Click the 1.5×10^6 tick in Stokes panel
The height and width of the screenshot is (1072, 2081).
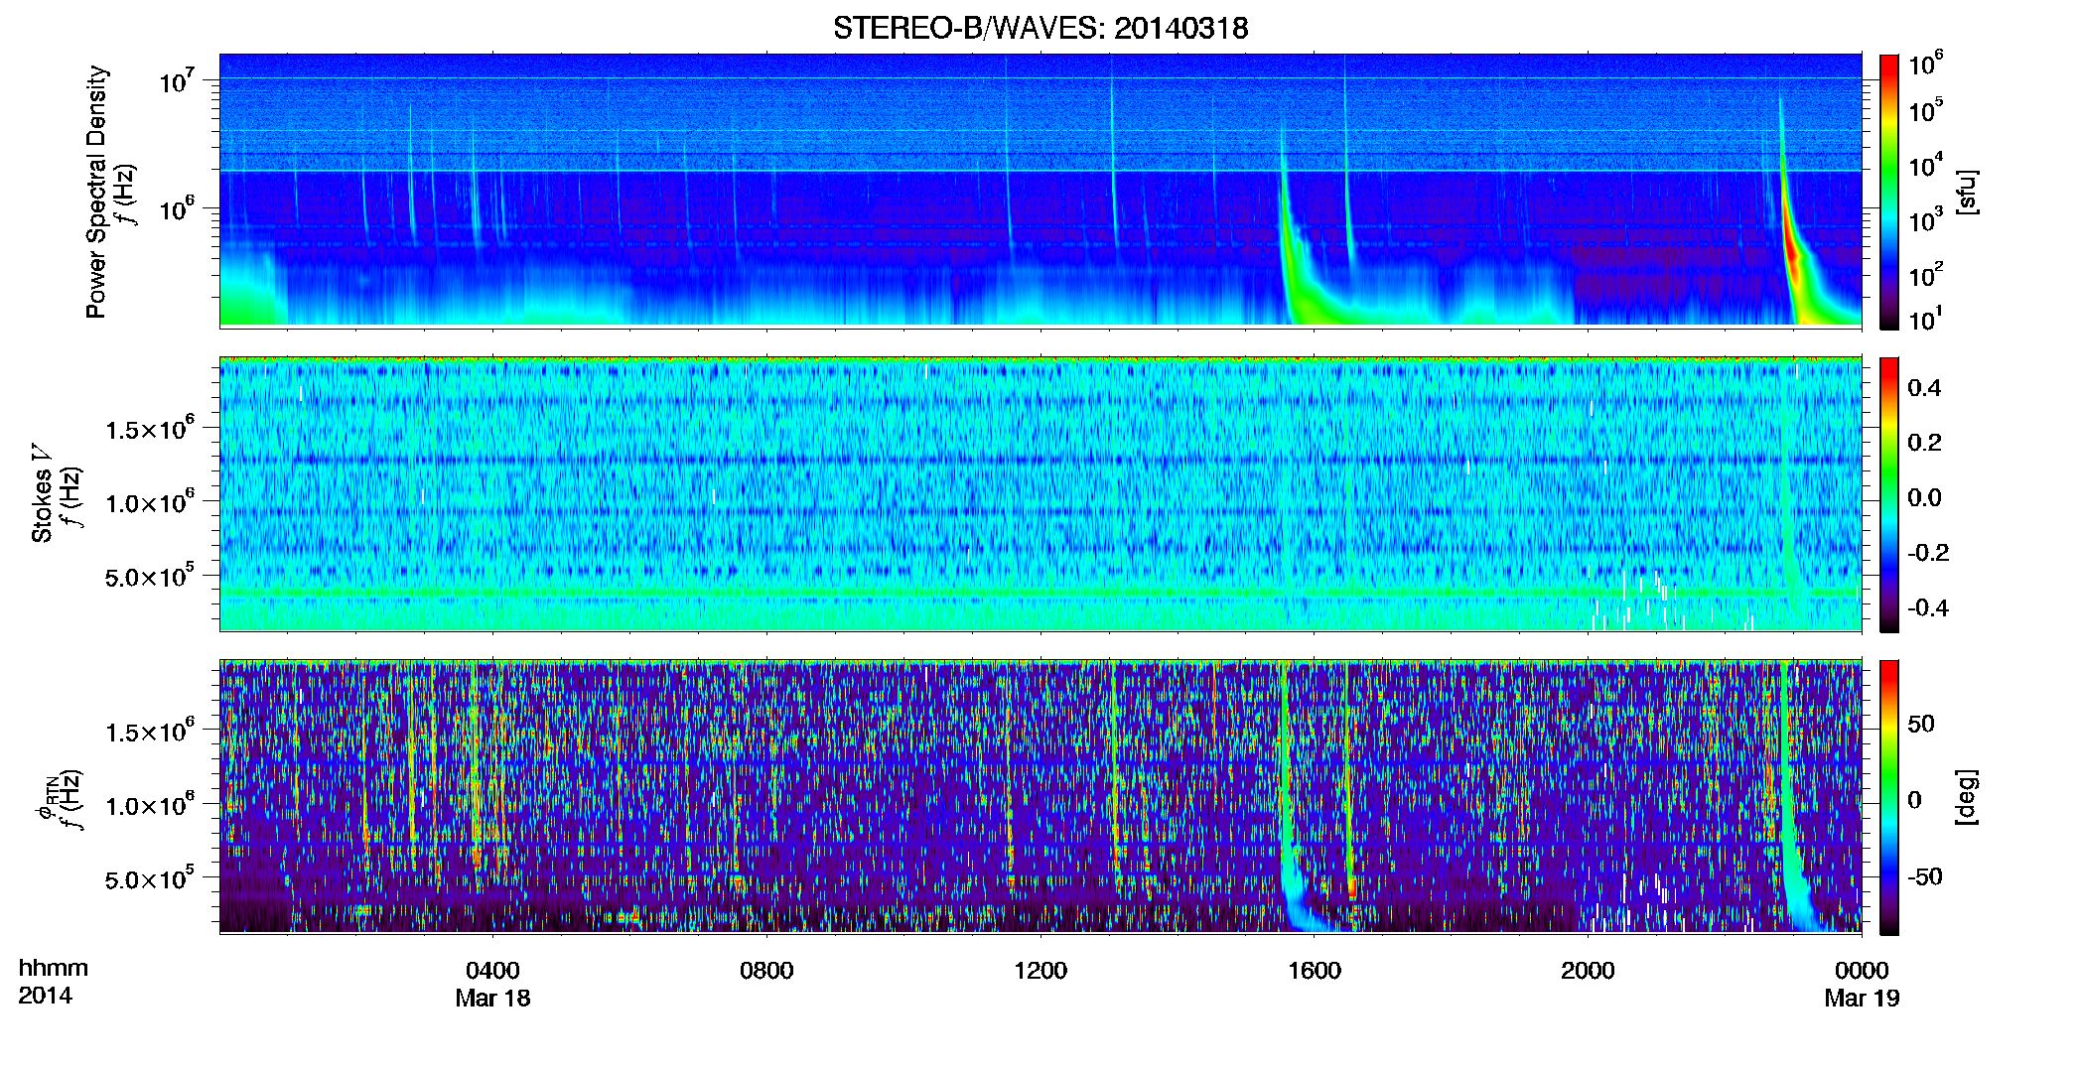tap(150, 429)
